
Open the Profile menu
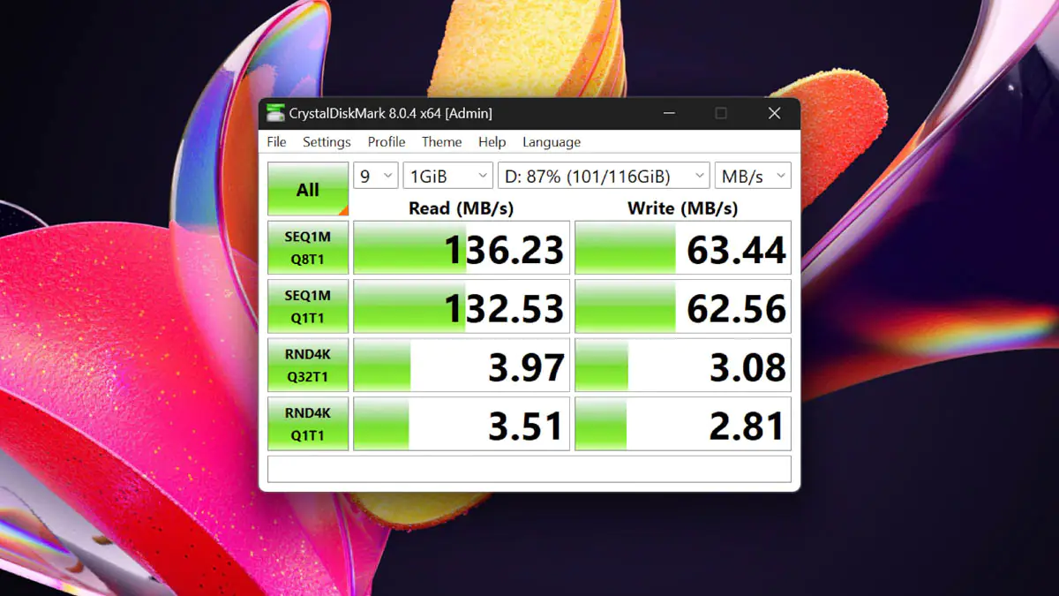pos(387,142)
